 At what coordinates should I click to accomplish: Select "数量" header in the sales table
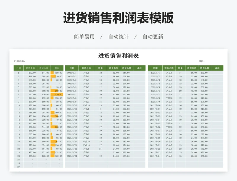click(x=180, y=68)
